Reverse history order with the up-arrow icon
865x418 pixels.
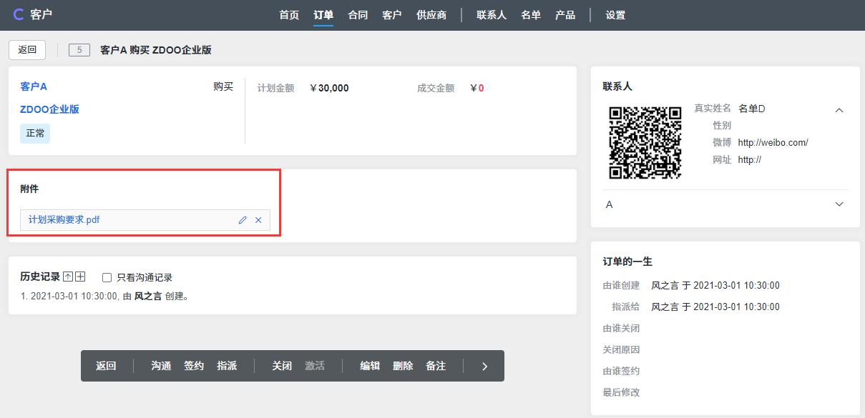(x=69, y=277)
